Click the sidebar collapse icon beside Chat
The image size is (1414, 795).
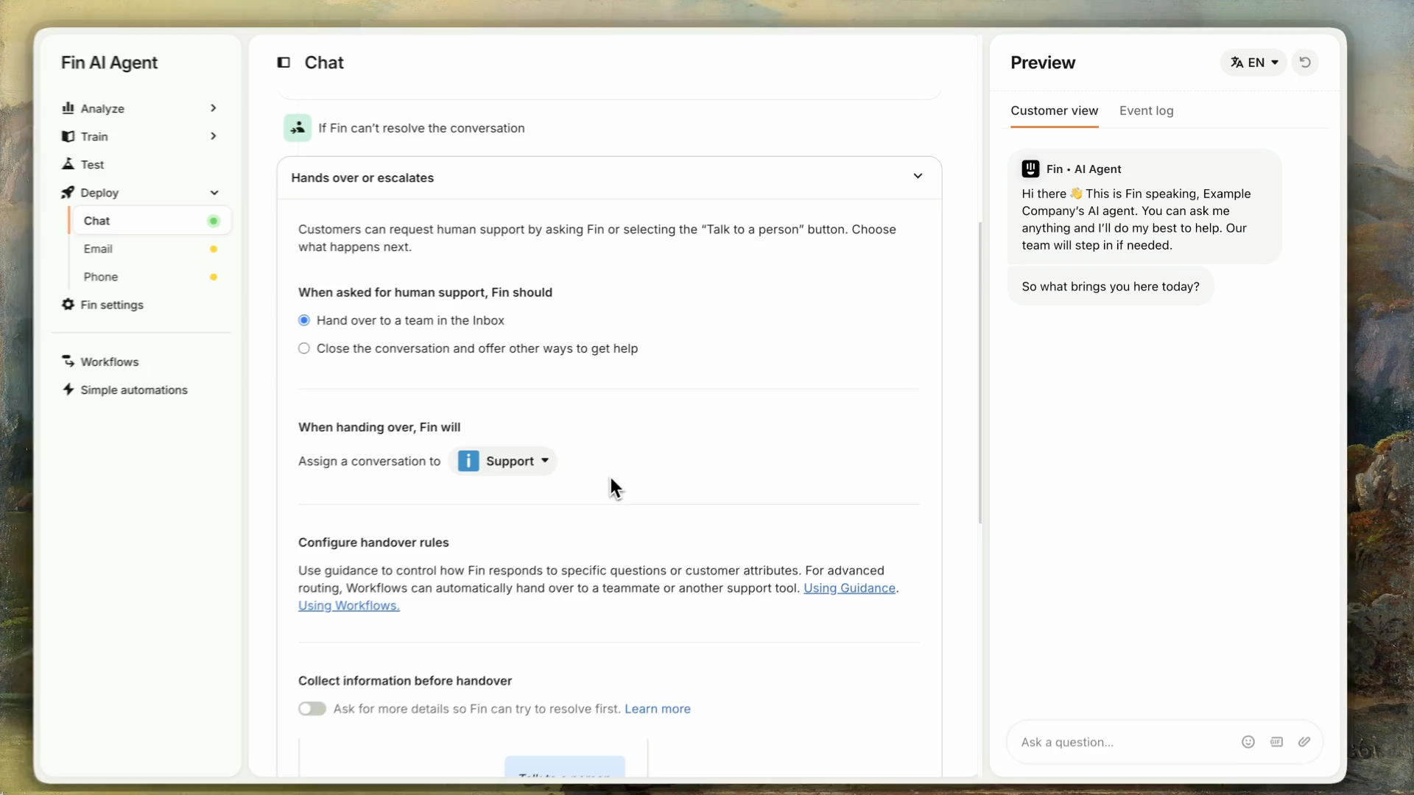tap(284, 63)
